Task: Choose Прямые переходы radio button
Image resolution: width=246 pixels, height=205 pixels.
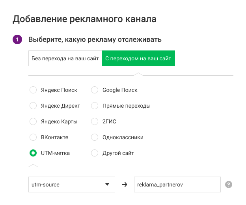Action: (x=95, y=106)
